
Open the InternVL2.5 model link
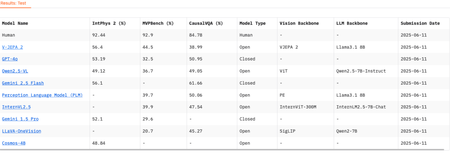coord(16,107)
